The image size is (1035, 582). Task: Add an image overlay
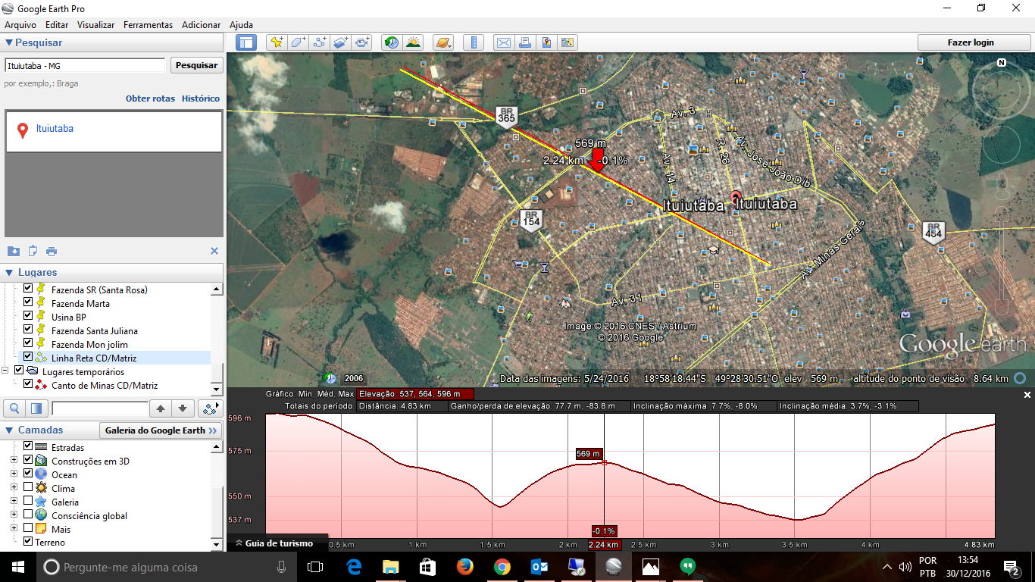pyautogui.click(x=341, y=42)
